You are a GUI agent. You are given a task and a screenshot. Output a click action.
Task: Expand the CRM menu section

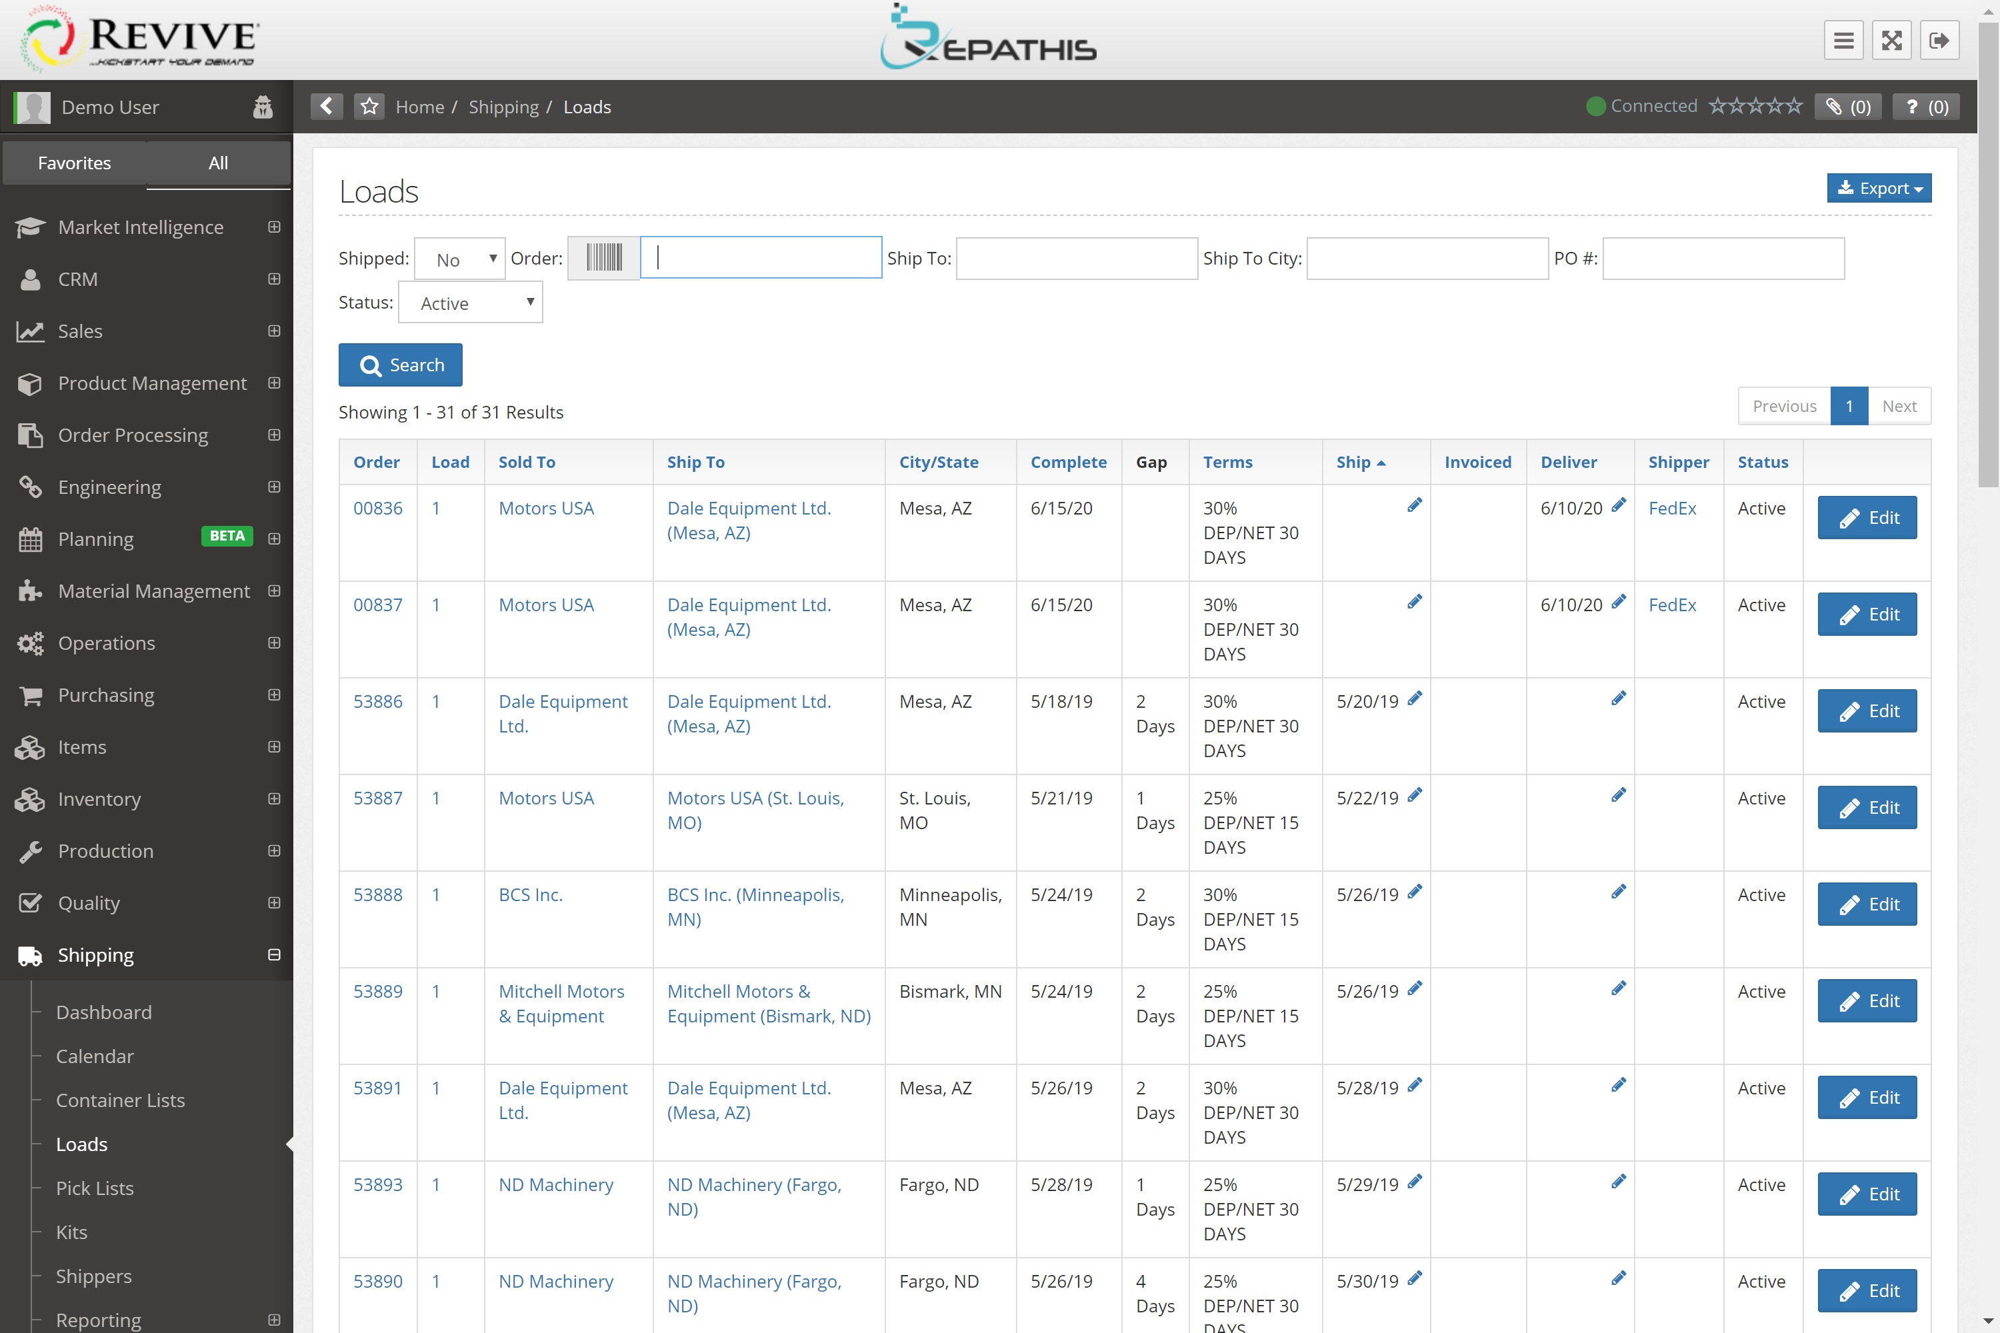coord(274,279)
